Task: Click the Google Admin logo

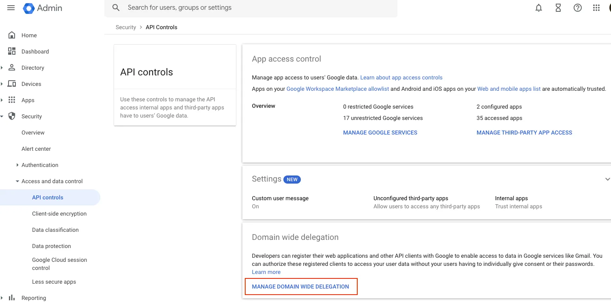Action: [x=43, y=8]
